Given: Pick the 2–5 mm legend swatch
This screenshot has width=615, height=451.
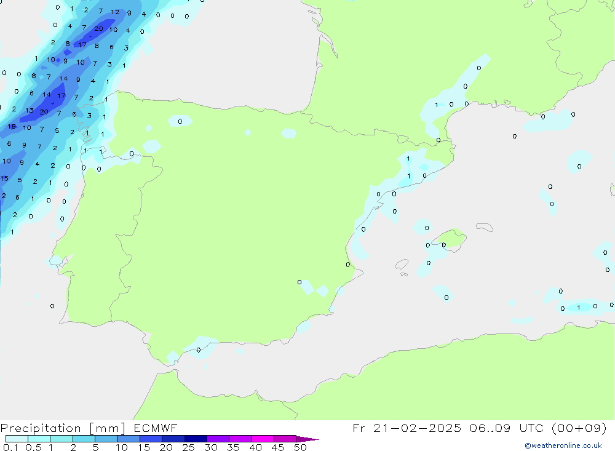Looking at the screenshot, I should [x=84, y=439].
